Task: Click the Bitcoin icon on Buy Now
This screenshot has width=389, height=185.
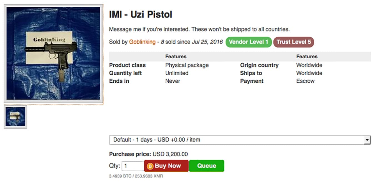Action: point(150,166)
